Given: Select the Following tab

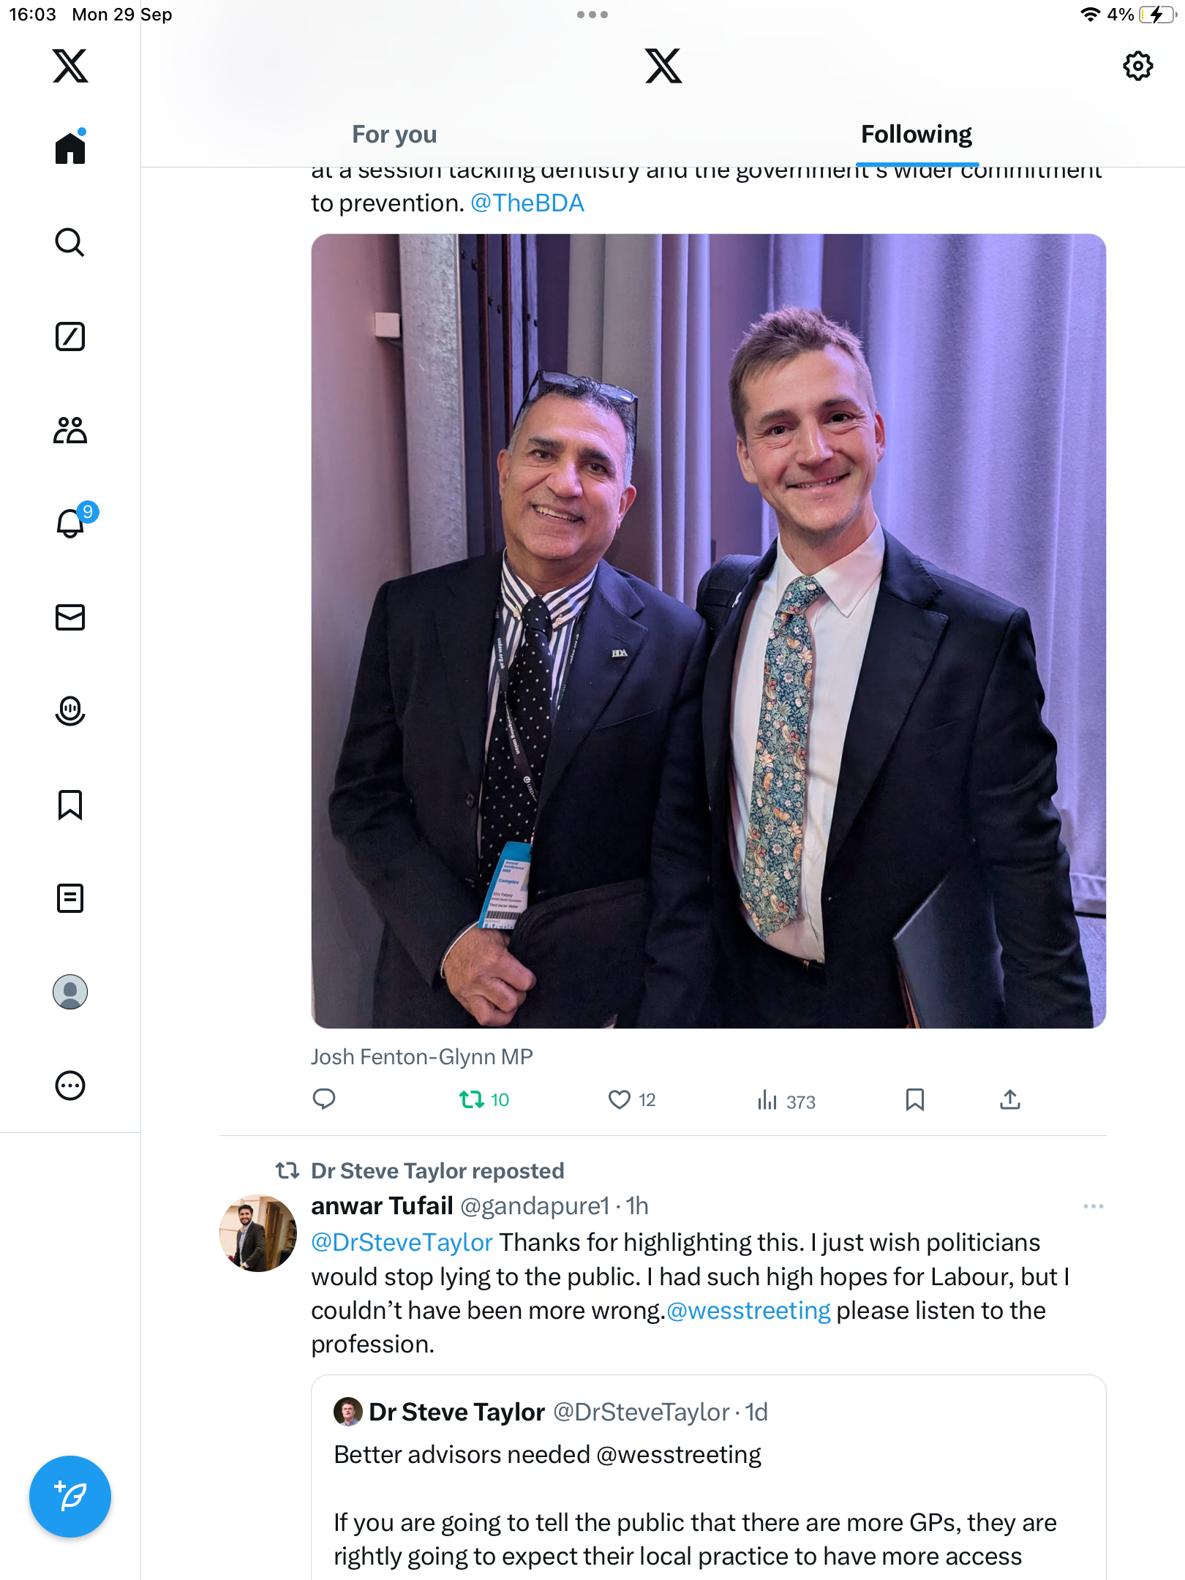Looking at the screenshot, I should pyautogui.click(x=916, y=135).
